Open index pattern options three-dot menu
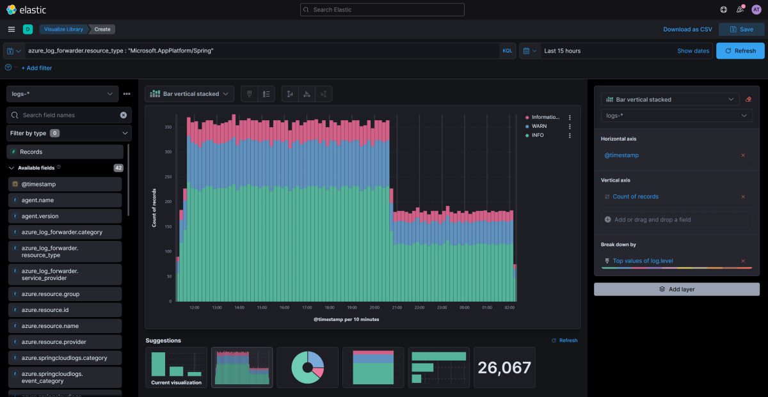 pos(127,94)
